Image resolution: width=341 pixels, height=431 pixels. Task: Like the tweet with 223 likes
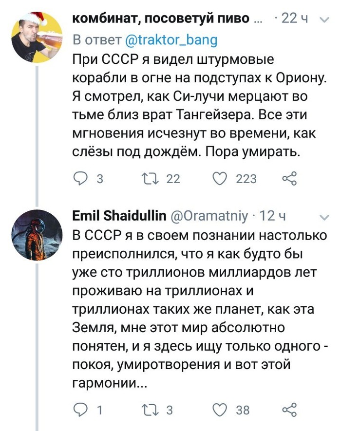[221, 179]
